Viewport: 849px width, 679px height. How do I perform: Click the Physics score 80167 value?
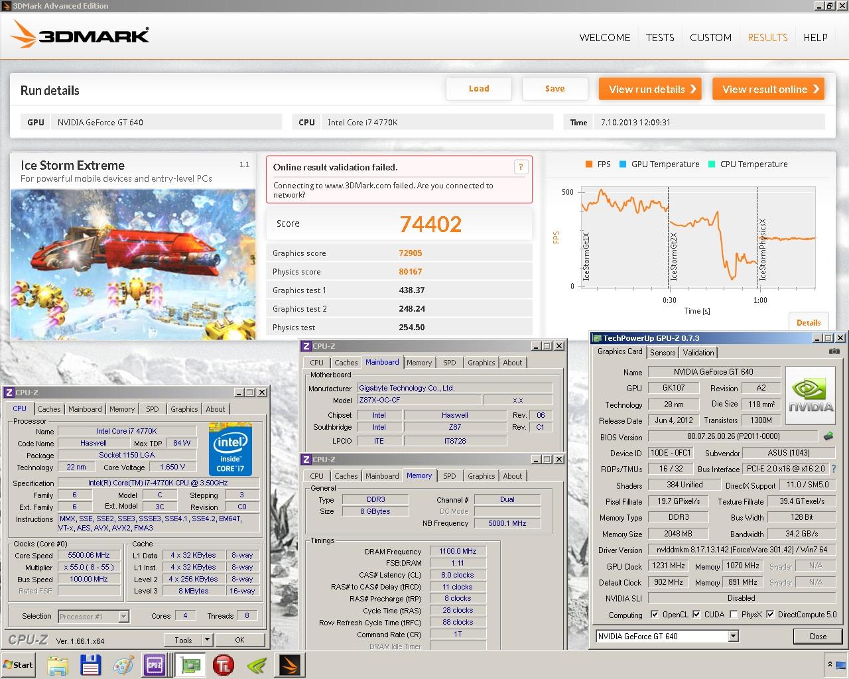(411, 272)
